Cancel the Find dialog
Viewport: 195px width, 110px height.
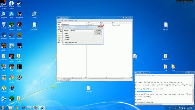(x=98, y=34)
